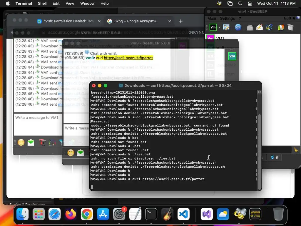Open the Window menu in the menu bar
Screen dimensions: 301x226
click(87, 4)
